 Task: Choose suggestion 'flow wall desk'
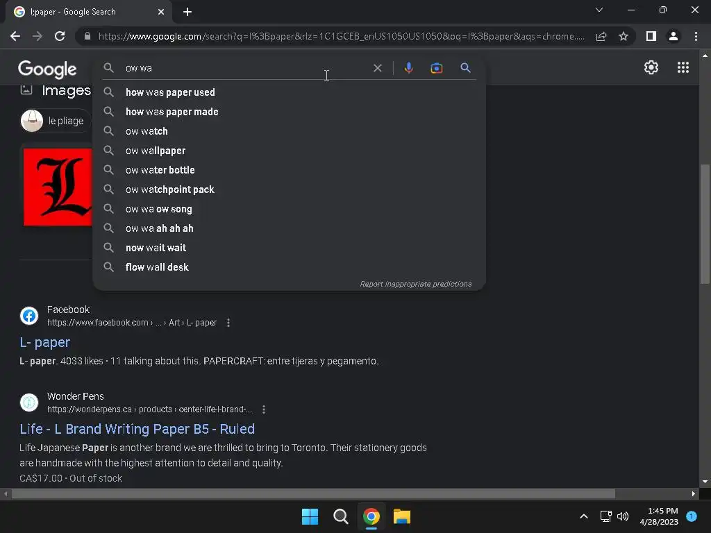289,267
